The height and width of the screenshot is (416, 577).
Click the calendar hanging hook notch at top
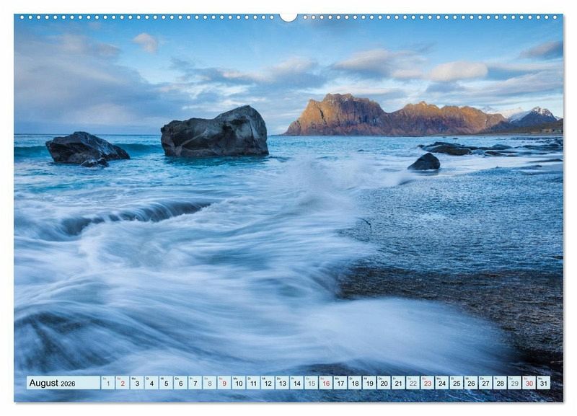(288, 17)
